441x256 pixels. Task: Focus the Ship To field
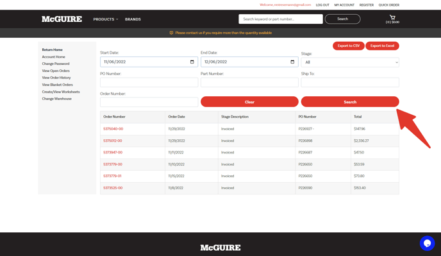(350, 82)
